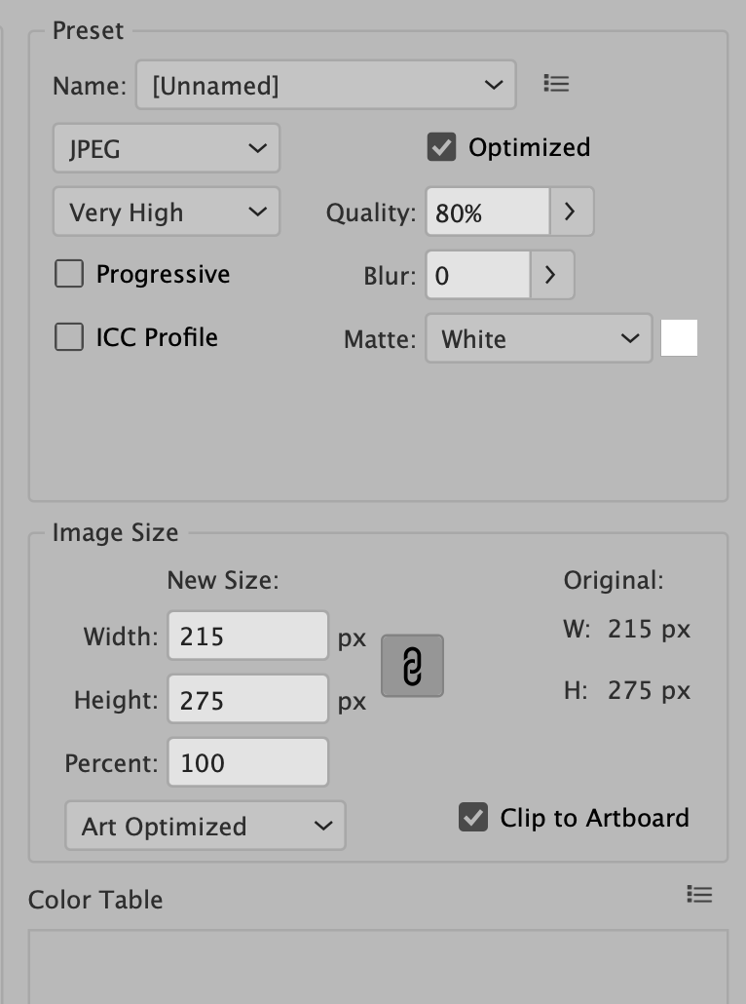Open the Very High quality preset dropdown

point(166,212)
